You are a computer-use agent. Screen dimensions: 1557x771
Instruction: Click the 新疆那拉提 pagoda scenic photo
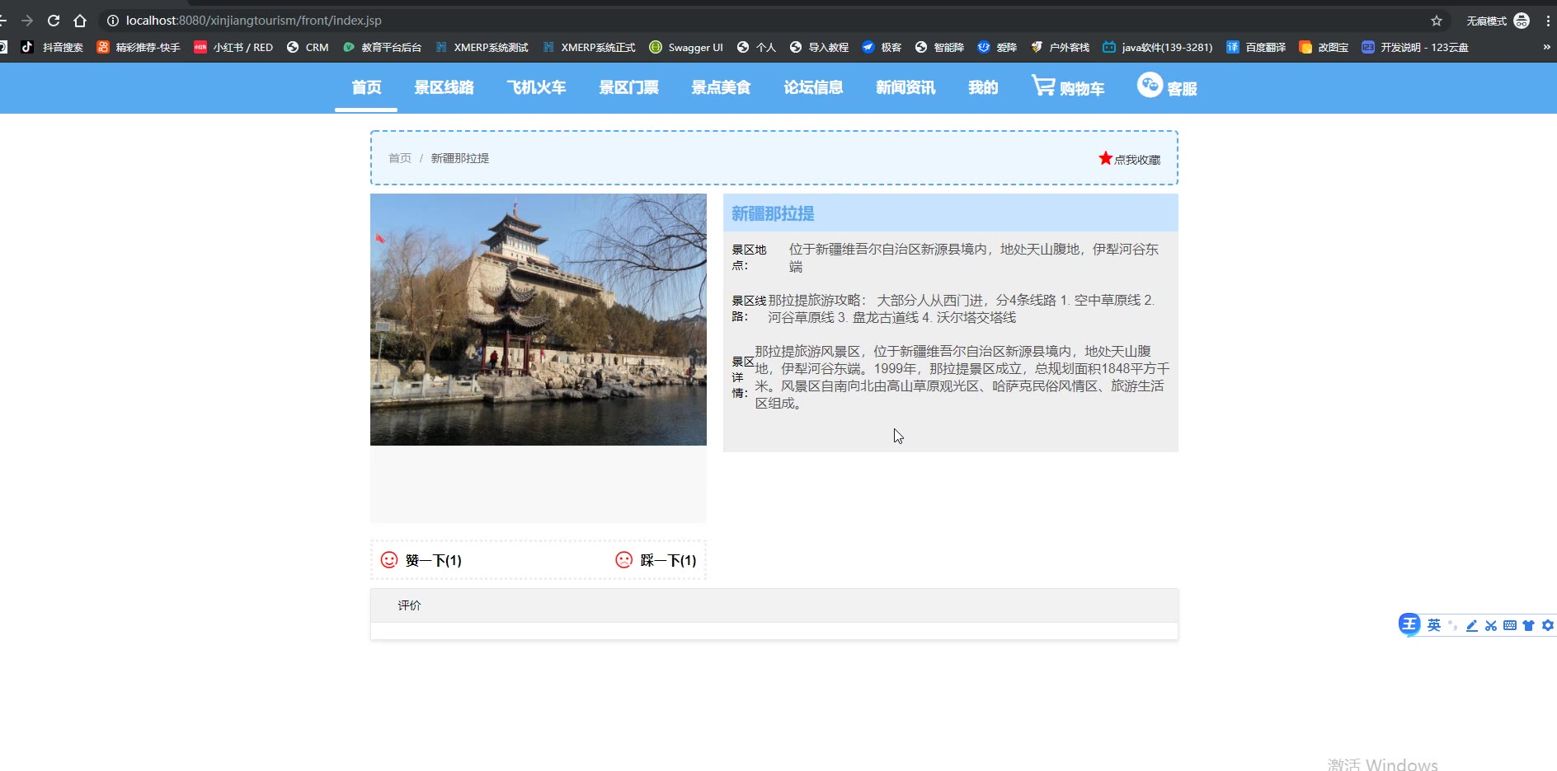pos(539,320)
